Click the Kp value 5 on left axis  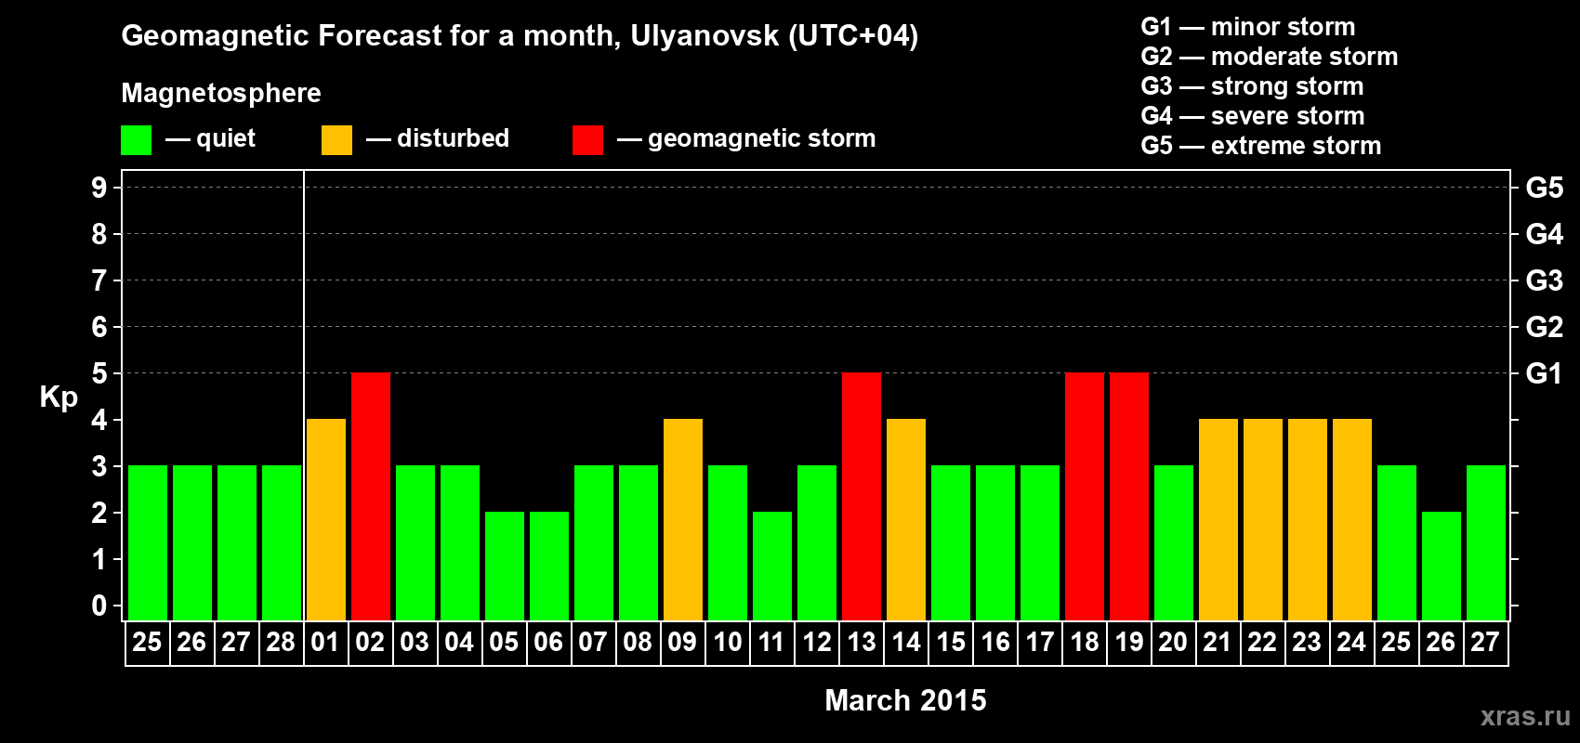(x=99, y=373)
